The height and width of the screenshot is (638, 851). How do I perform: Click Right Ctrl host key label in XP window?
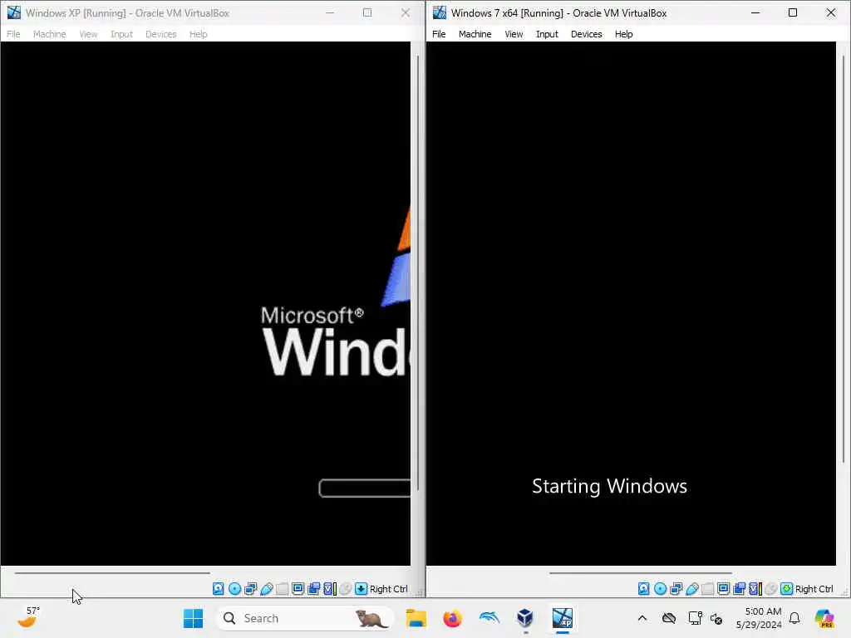coord(389,589)
